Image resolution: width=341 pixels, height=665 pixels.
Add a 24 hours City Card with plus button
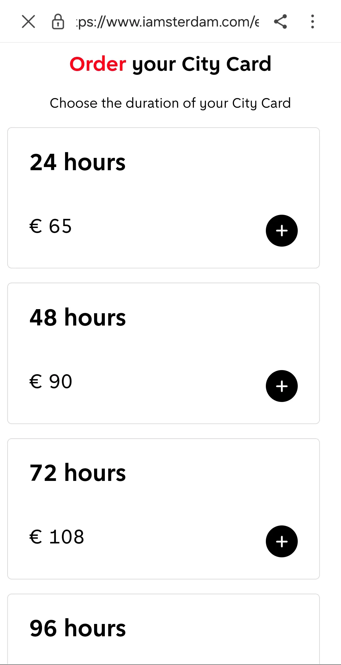pos(282,231)
